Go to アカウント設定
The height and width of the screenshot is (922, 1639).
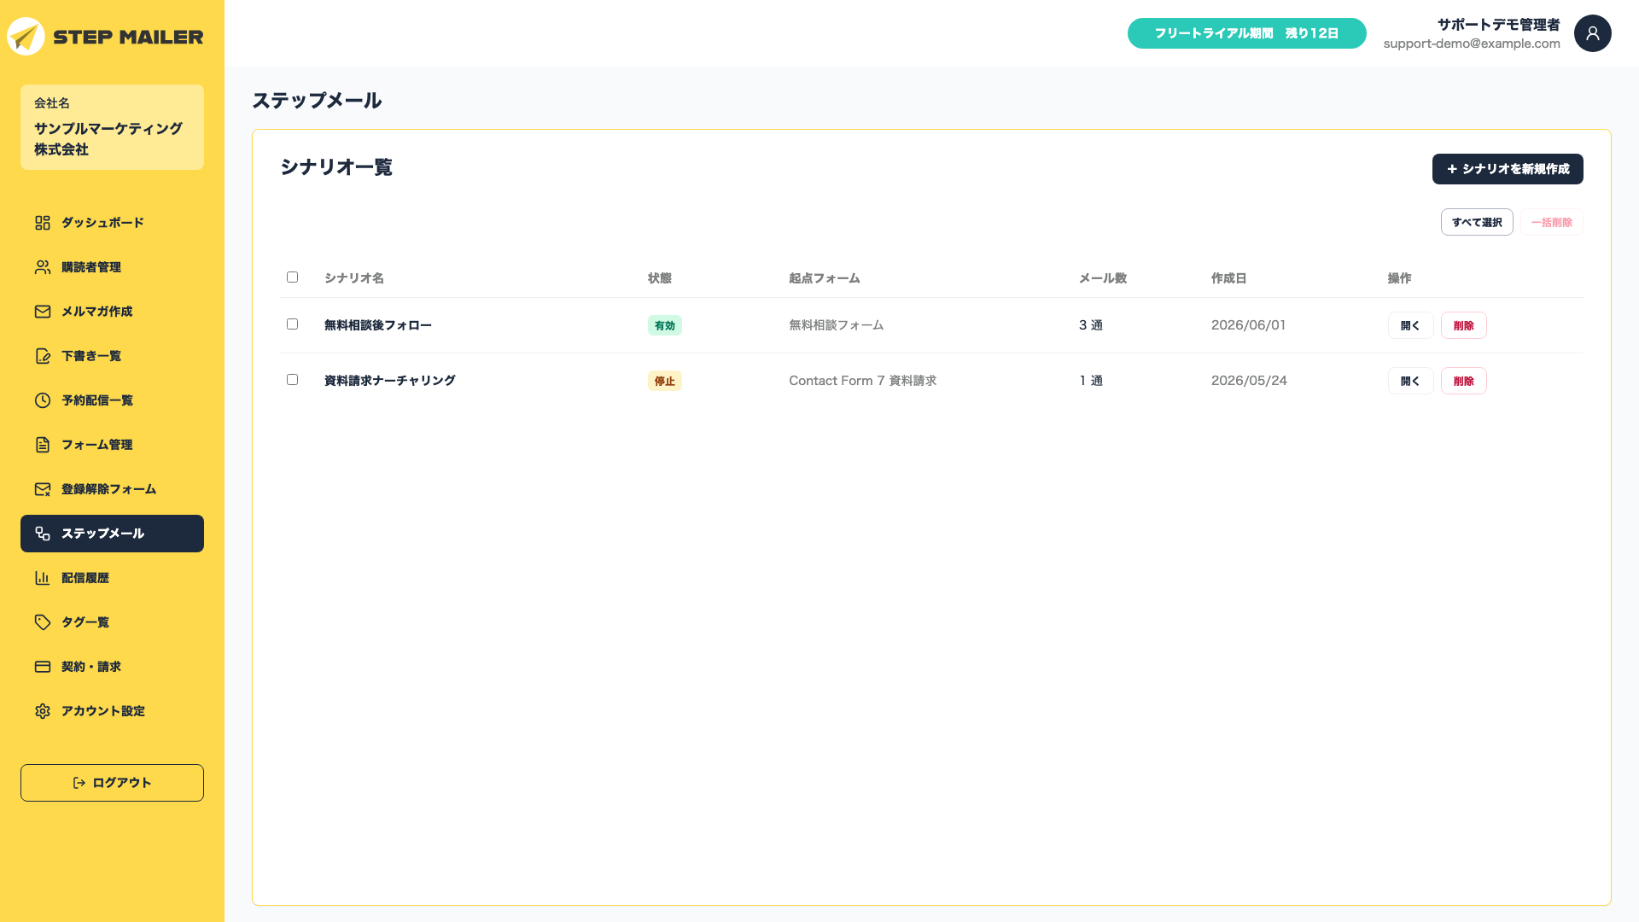click(x=112, y=711)
